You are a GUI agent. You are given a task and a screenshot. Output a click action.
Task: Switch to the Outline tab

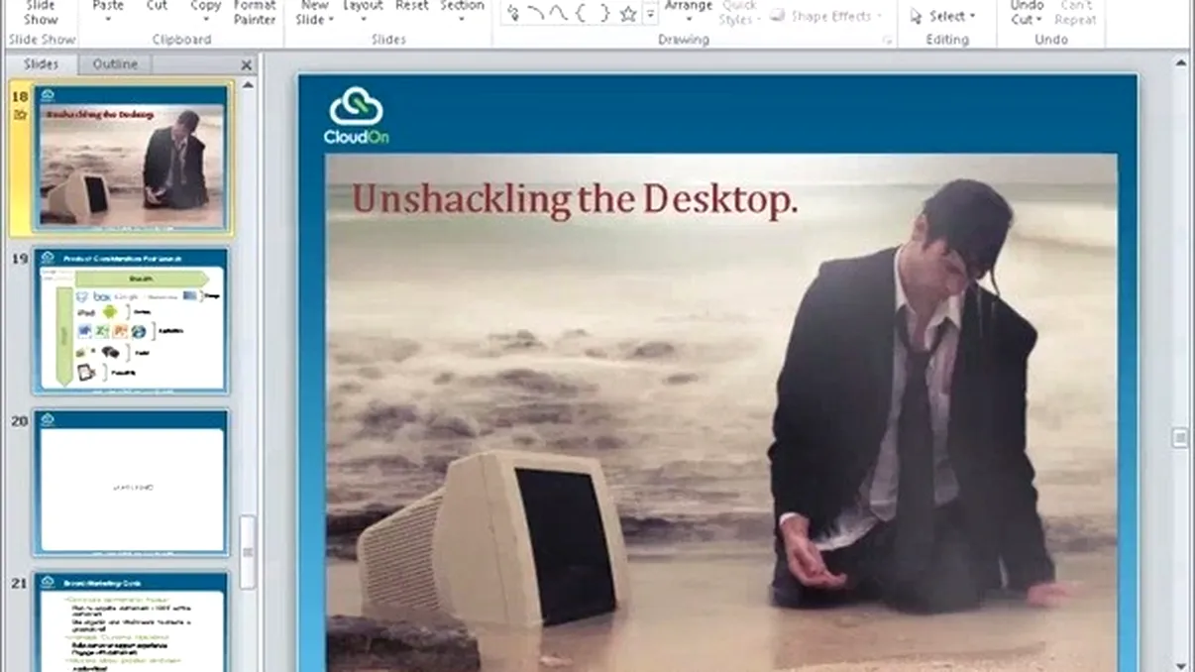[x=115, y=64]
